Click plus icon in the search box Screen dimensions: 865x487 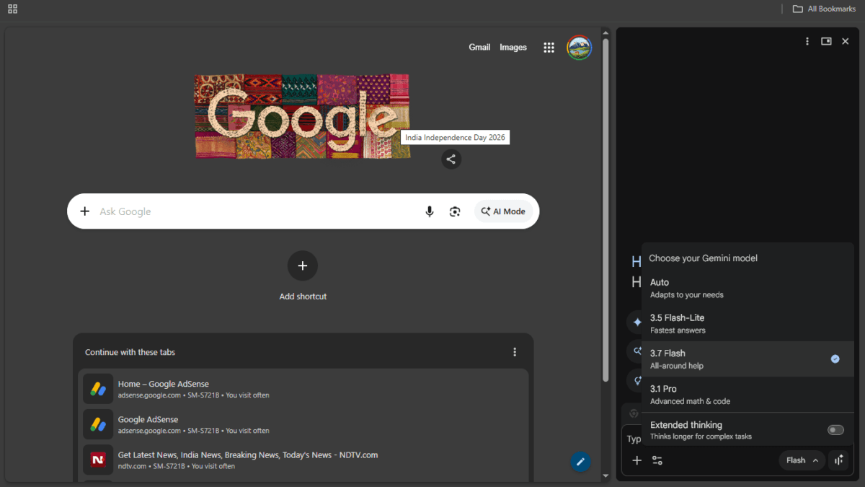click(84, 211)
